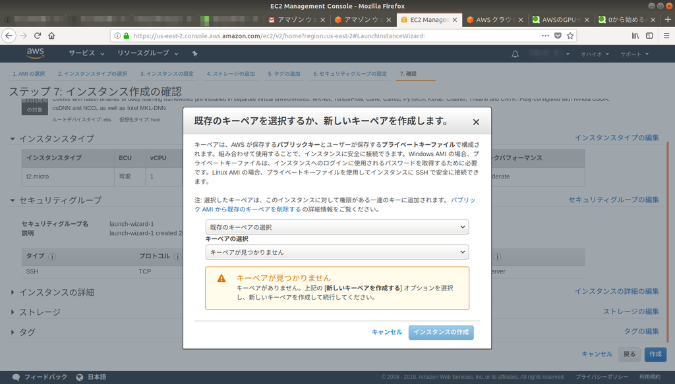
Task: Go to Firefox home page icon
Action: point(51,36)
